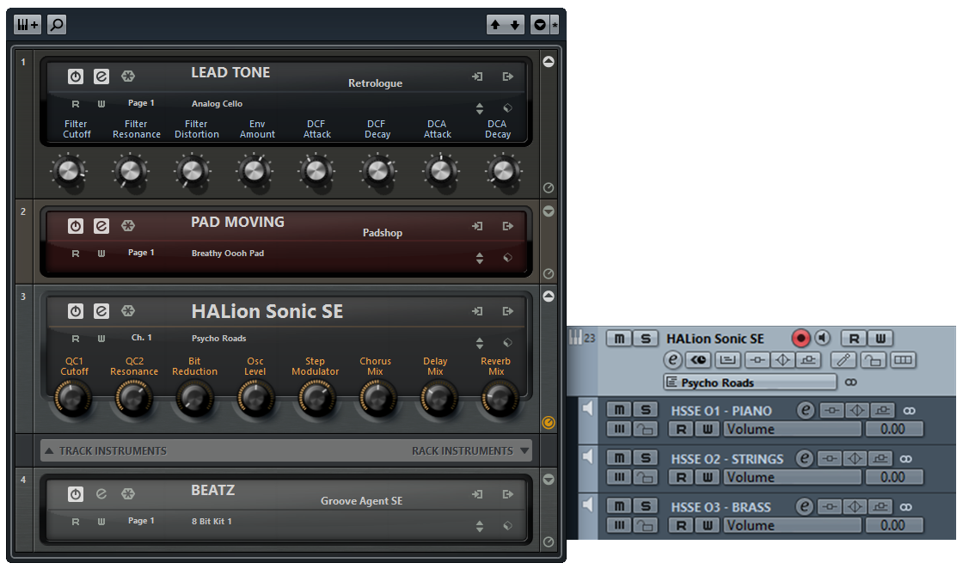Open the preset browser icon for LEAD TONE
This screenshot has width=963, height=569.
pos(508,108)
